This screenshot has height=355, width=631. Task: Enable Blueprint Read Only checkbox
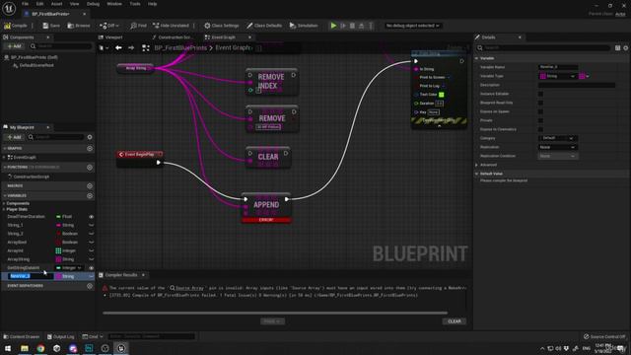point(540,103)
